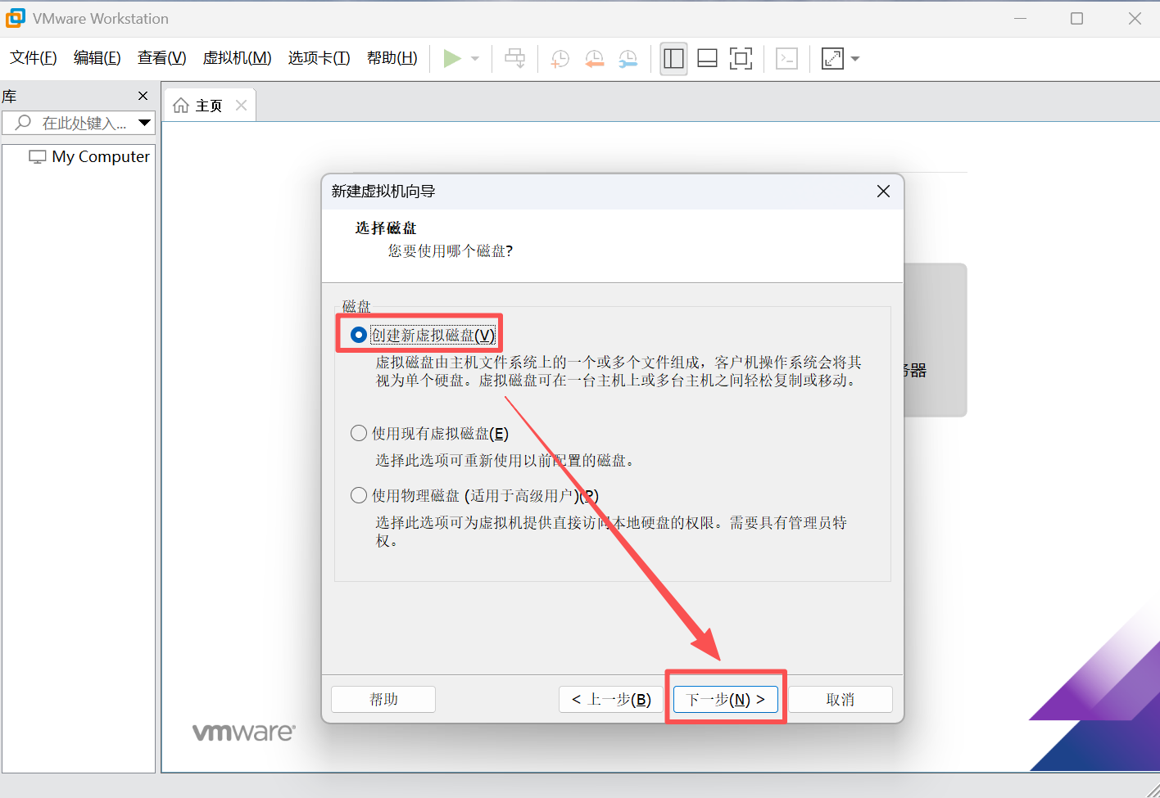
Task: Open the power options dropdown arrow
Action: (475, 59)
